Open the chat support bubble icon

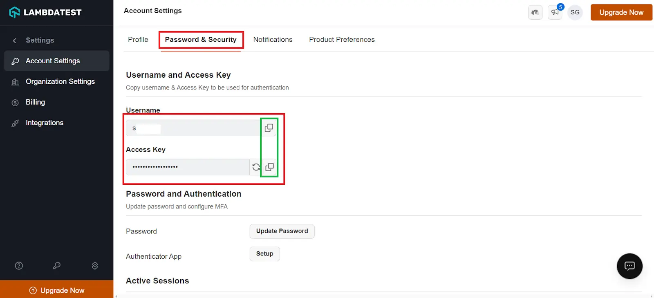(x=629, y=266)
